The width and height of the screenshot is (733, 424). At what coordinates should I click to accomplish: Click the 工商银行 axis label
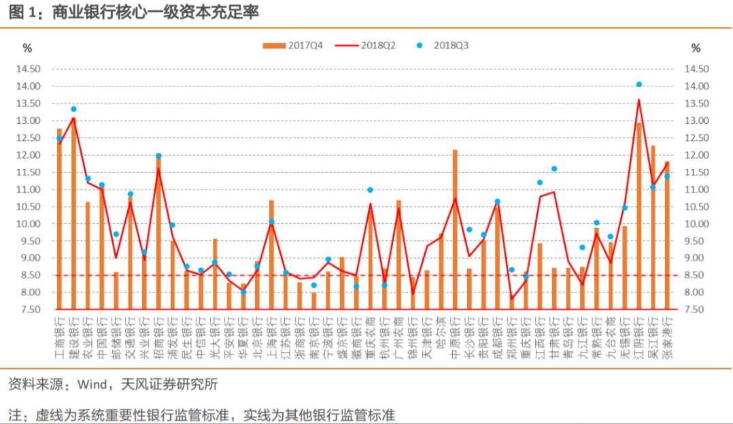tap(59, 338)
